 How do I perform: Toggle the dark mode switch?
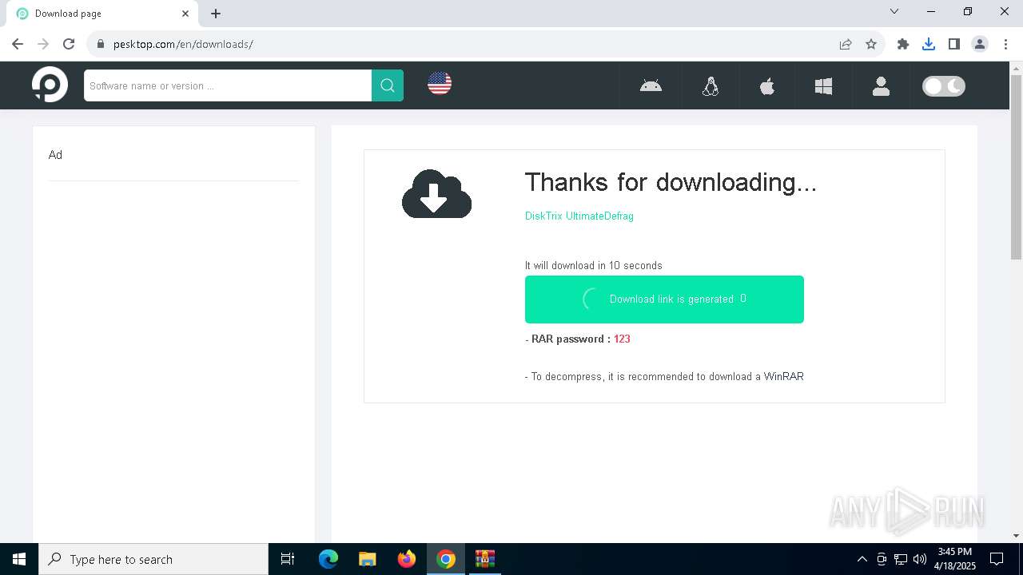pyautogui.click(x=944, y=85)
